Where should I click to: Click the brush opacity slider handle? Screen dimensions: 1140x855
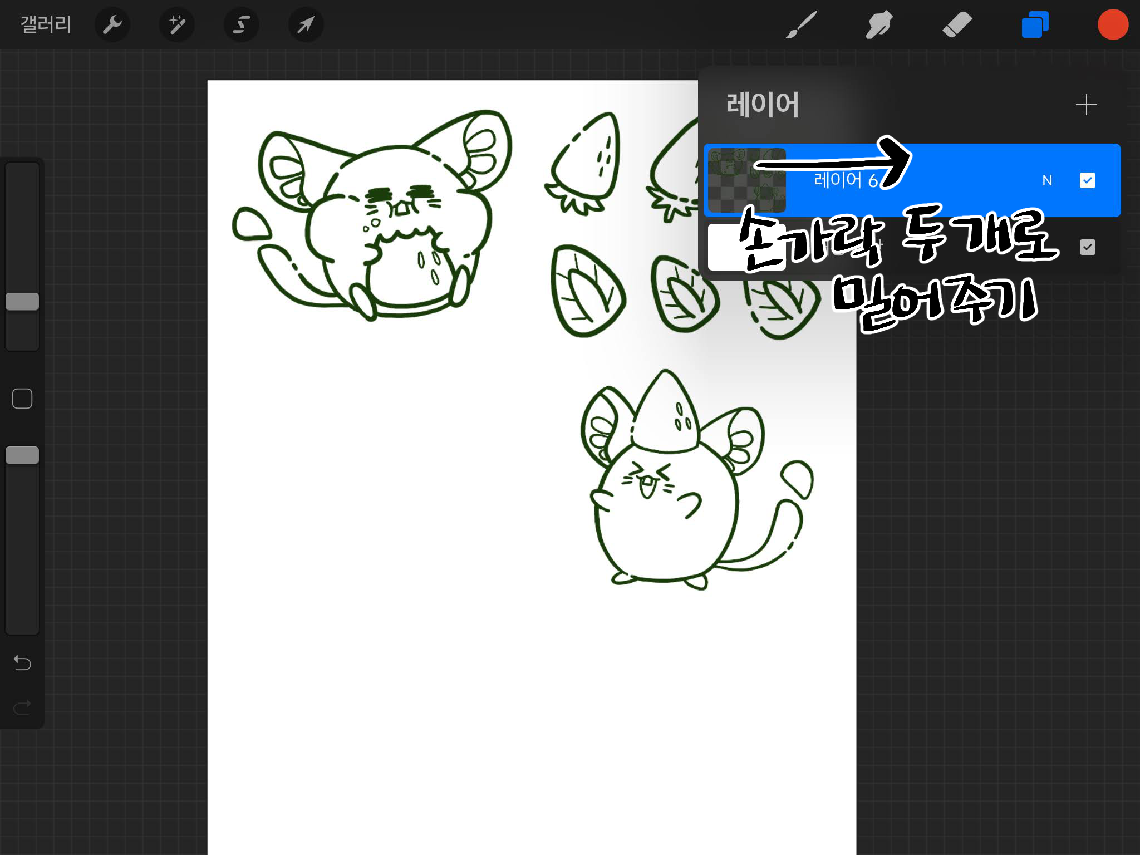click(x=22, y=455)
